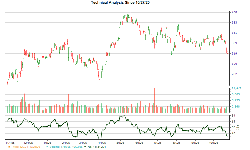Click the price candle peak at 408
This screenshot has width=250, height=150.
[131, 15]
